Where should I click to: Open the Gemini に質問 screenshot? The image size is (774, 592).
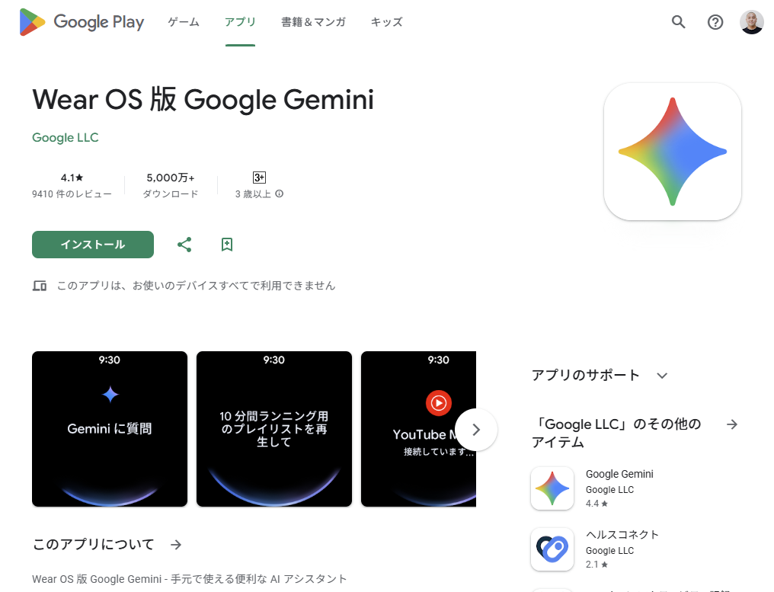click(110, 429)
